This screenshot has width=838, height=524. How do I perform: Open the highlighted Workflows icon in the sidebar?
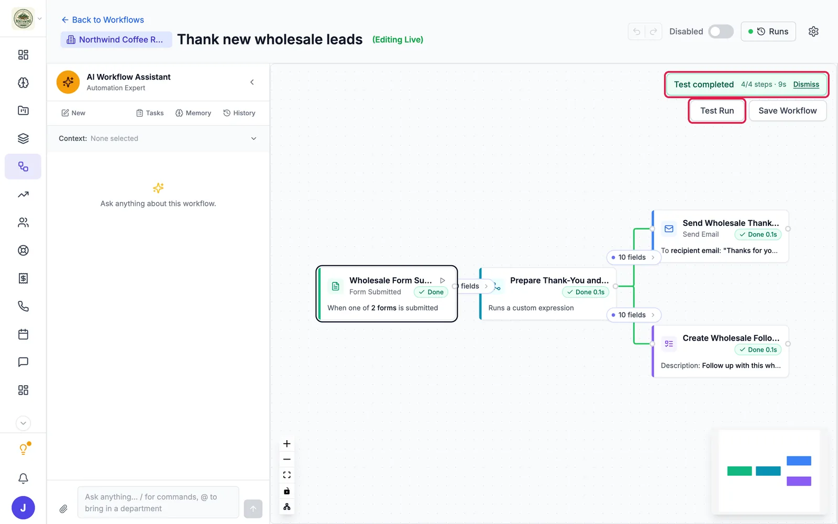23,167
